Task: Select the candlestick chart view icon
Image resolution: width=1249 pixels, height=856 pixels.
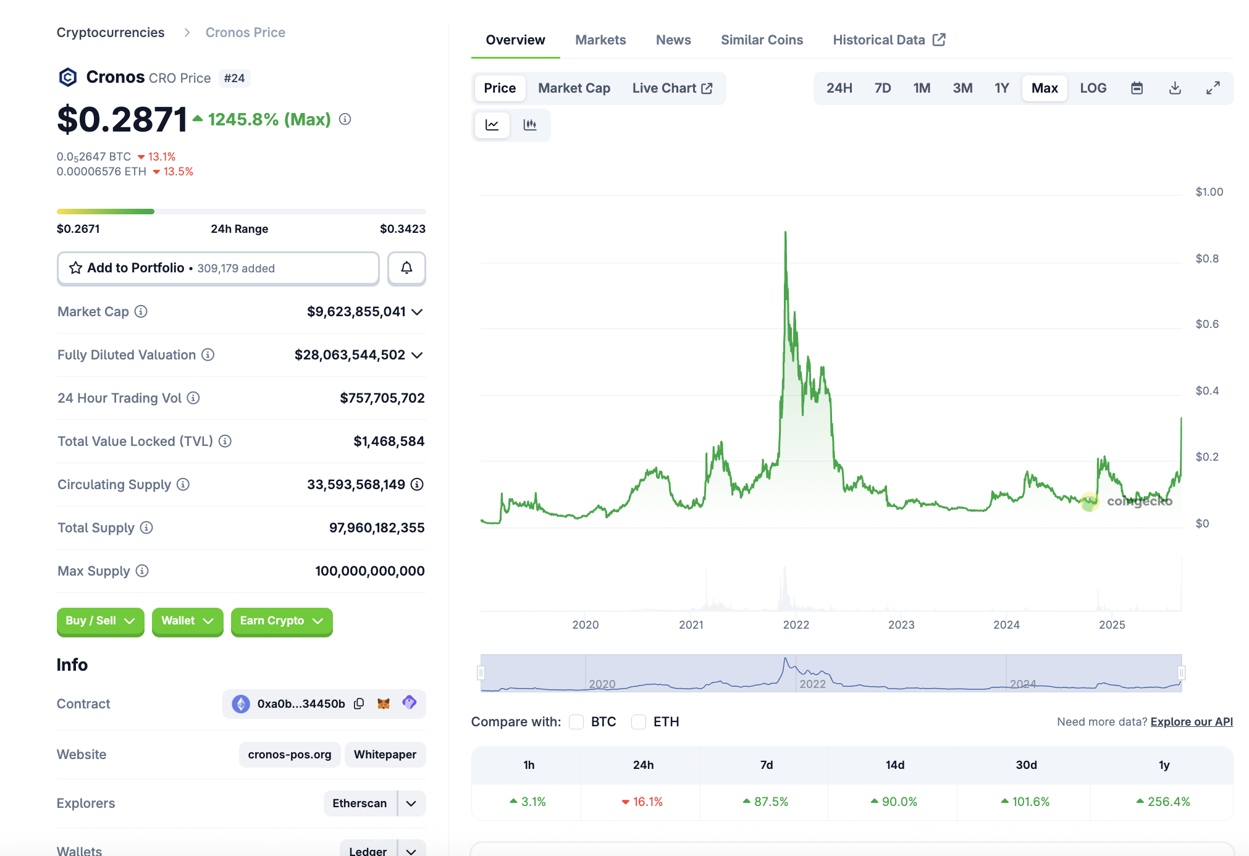Action: click(x=530, y=125)
